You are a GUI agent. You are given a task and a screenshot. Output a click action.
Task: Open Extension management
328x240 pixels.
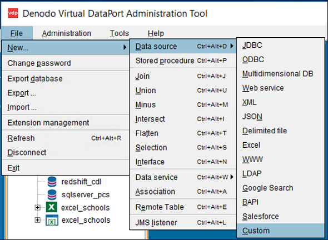pyautogui.click(x=66, y=123)
